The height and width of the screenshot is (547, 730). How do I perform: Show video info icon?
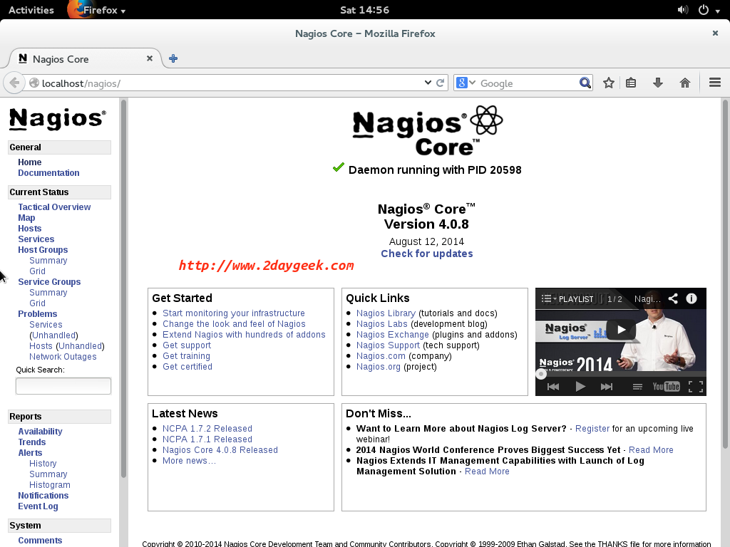(x=692, y=298)
